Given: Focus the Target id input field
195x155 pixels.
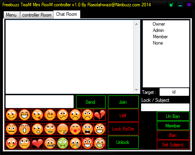Looking at the screenshot, I should coord(174,92).
